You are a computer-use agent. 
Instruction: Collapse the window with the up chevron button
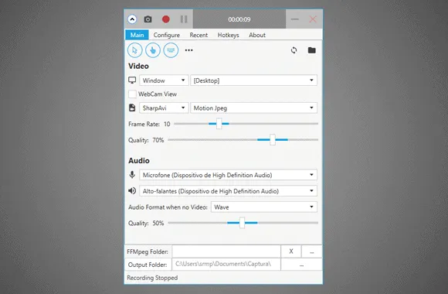pos(132,19)
